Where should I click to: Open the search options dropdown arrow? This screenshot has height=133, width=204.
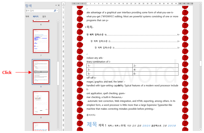tap(57, 11)
